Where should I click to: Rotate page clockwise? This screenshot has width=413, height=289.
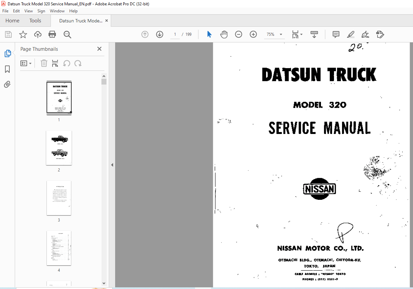(78, 63)
